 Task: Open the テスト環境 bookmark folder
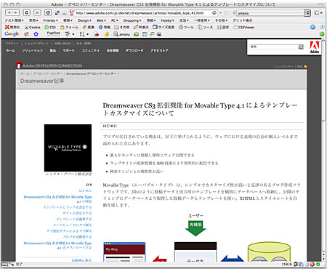click(14, 20)
